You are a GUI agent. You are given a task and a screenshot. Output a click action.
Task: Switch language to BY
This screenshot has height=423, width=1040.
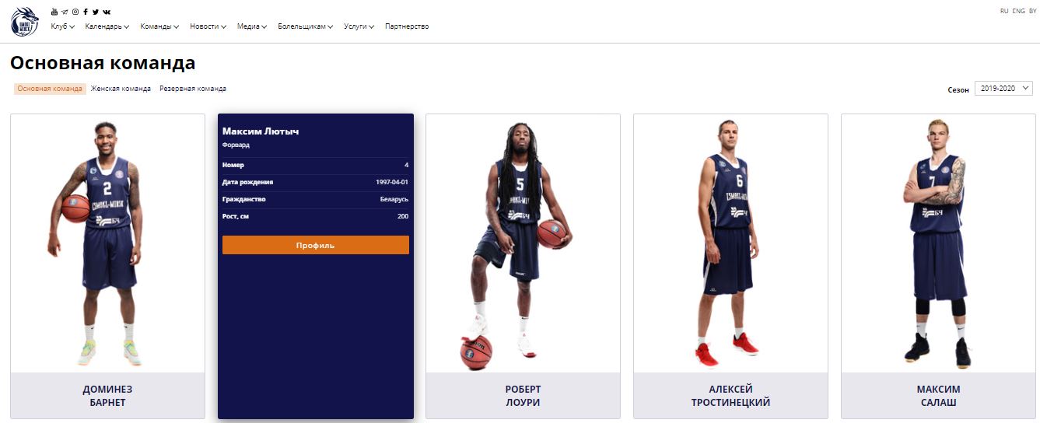point(1033,11)
